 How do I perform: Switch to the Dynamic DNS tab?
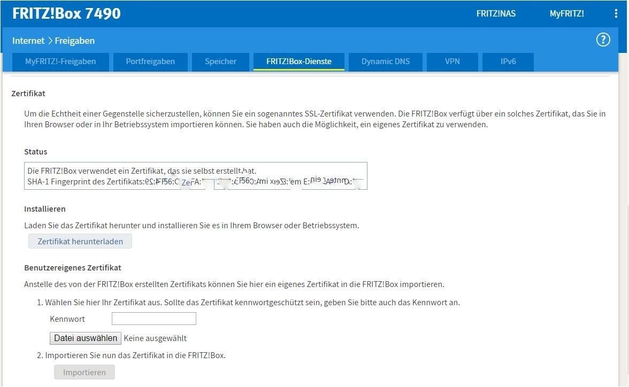pos(386,62)
